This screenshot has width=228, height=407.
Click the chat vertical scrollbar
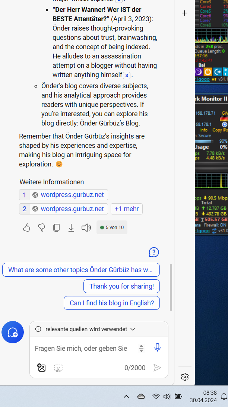(x=171, y=287)
